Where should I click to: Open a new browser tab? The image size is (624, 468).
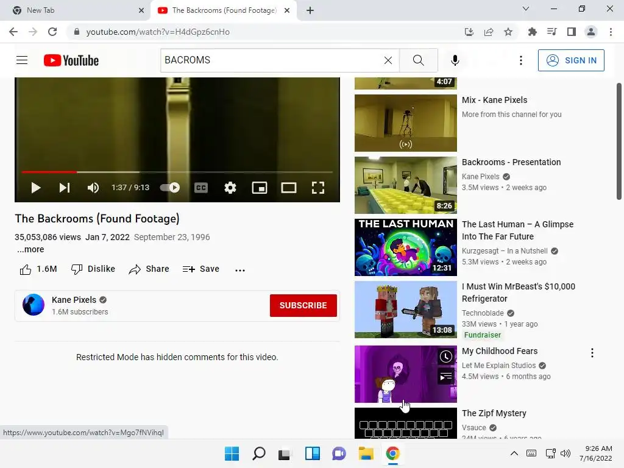(x=310, y=10)
